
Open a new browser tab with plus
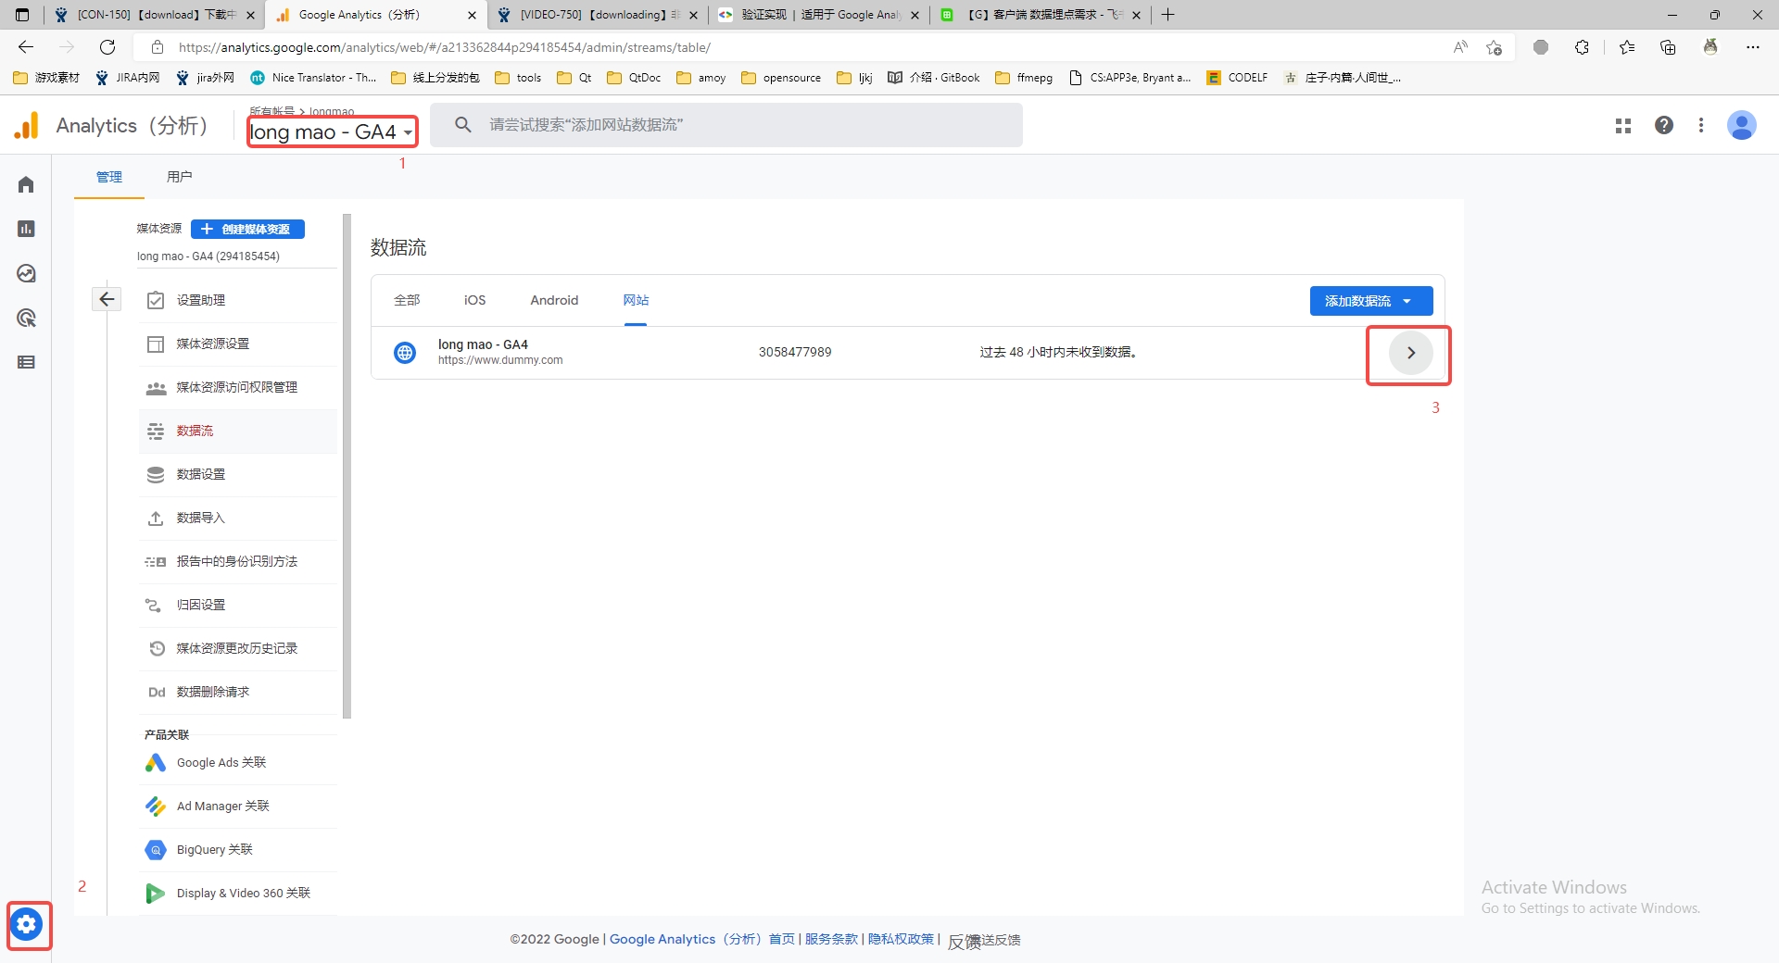click(1167, 14)
